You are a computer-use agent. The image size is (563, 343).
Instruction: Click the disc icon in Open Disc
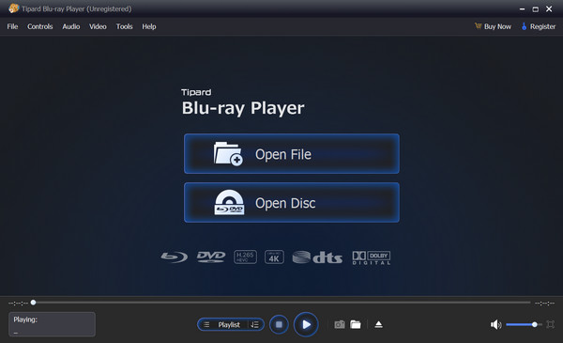click(229, 202)
